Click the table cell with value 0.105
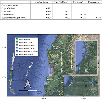 click(49, 8)
